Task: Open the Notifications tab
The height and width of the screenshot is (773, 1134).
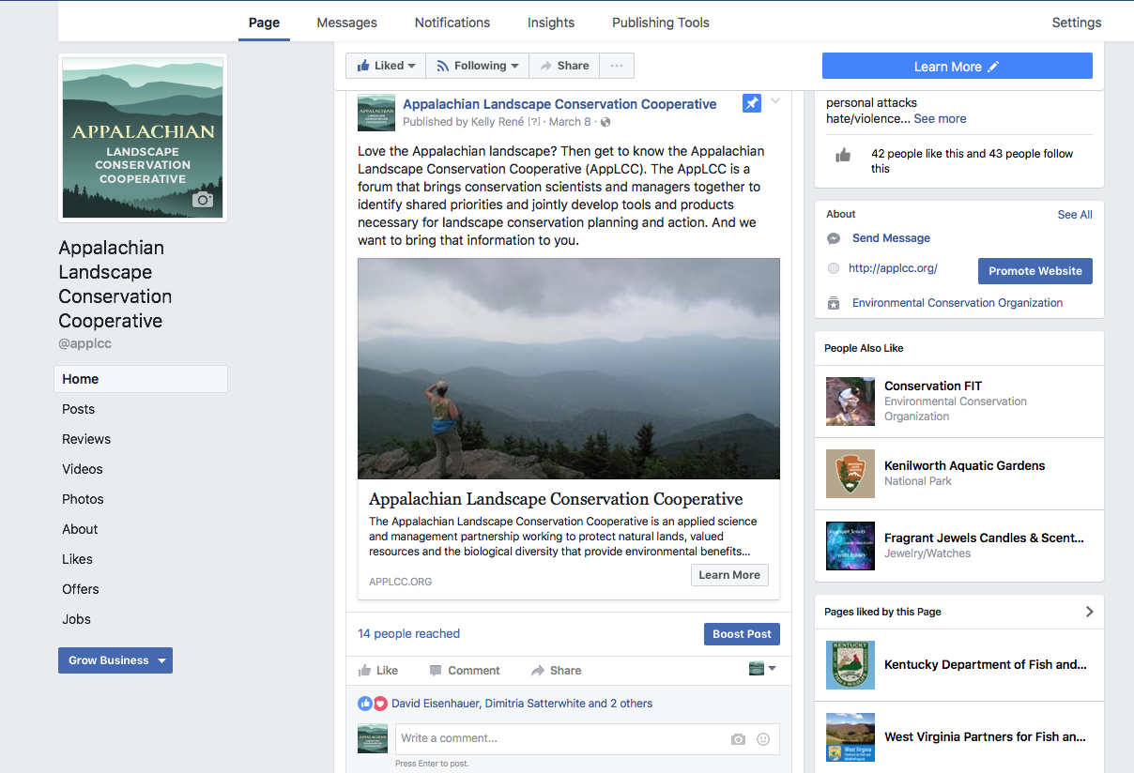Action: 452,23
